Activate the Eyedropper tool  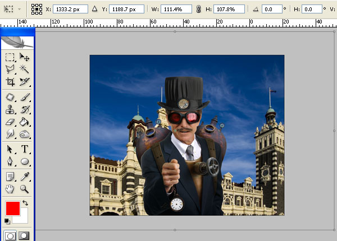[x=25, y=177]
